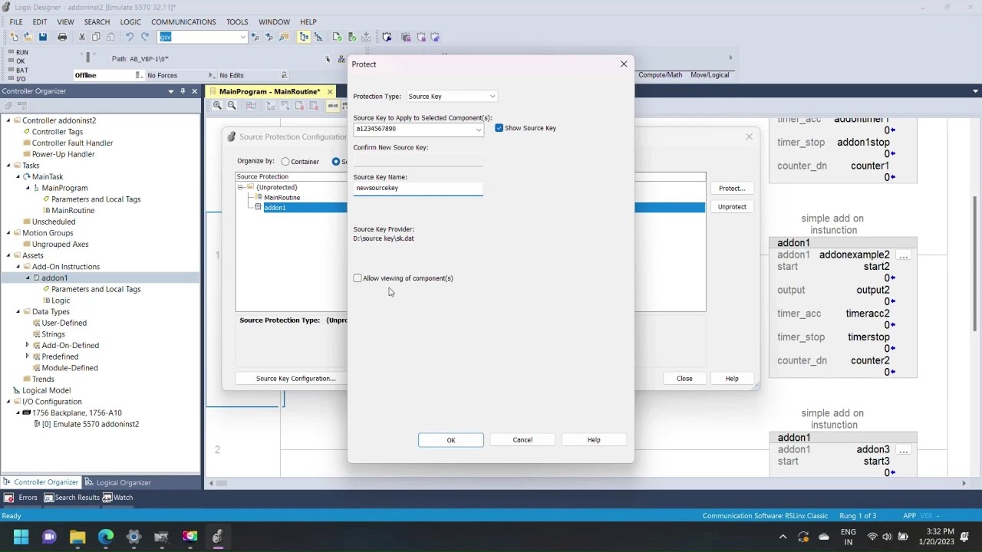Click the Paste toolbar icon

(110, 37)
